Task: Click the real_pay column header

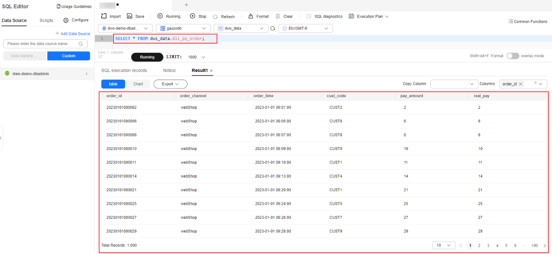Action: click(x=482, y=96)
